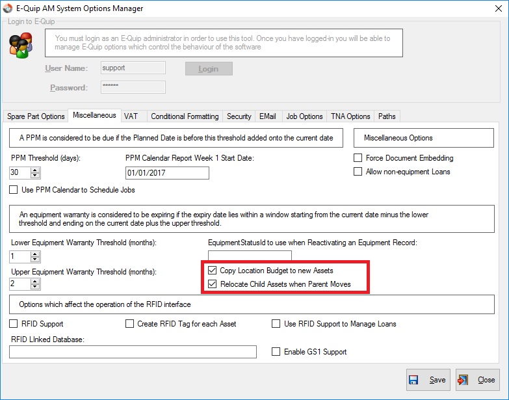The height and width of the screenshot is (400, 509).
Task: Tick Create RFID Tag for each Asset
Action: (129, 324)
